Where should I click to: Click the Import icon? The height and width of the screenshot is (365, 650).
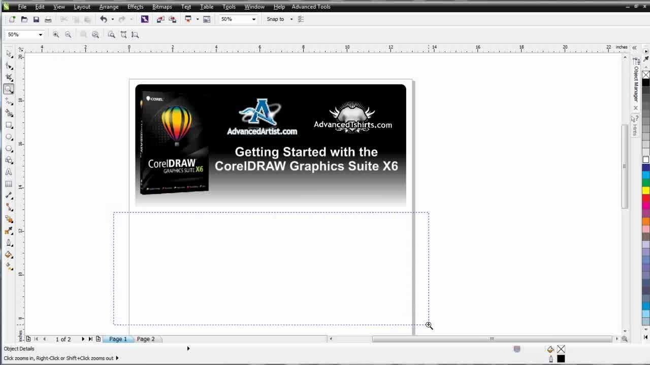[x=160, y=19]
